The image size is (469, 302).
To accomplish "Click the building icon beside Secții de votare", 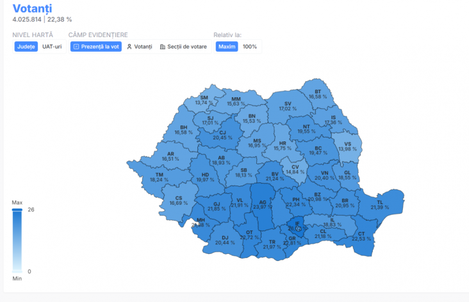I will point(163,47).
